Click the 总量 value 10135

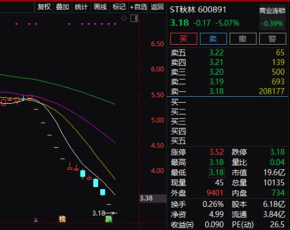pos(274,182)
